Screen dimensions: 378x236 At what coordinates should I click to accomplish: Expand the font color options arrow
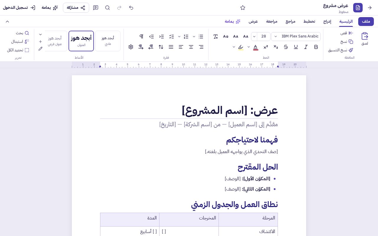(x=249, y=47)
